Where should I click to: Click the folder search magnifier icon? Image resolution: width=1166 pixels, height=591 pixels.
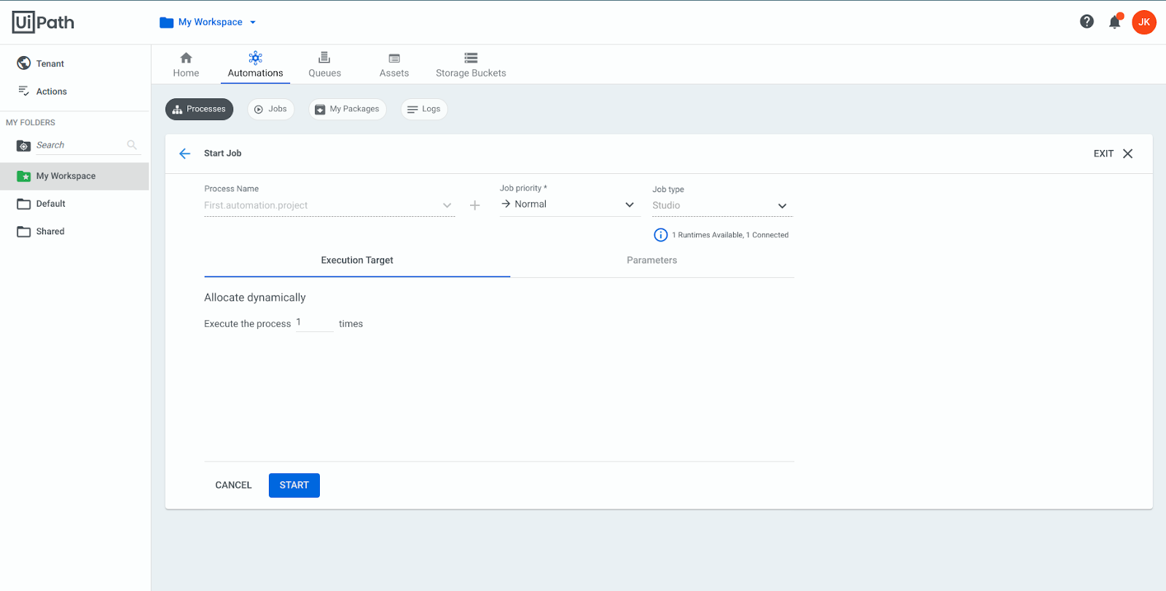click(x=132, y=145)
